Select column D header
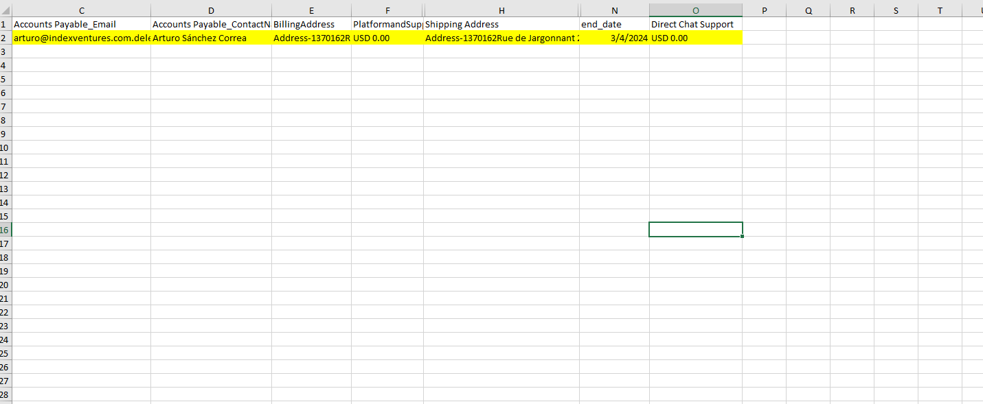 [x=211, y=10]
